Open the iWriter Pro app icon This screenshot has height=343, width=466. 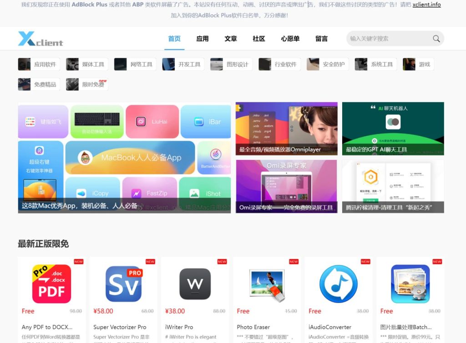click(195, 284)
